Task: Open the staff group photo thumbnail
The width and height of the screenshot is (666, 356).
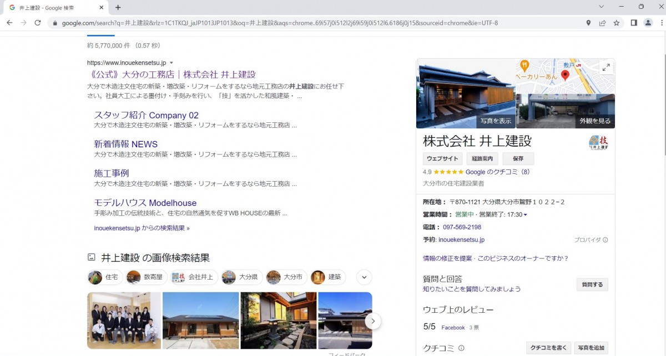Action: [124, 321]
